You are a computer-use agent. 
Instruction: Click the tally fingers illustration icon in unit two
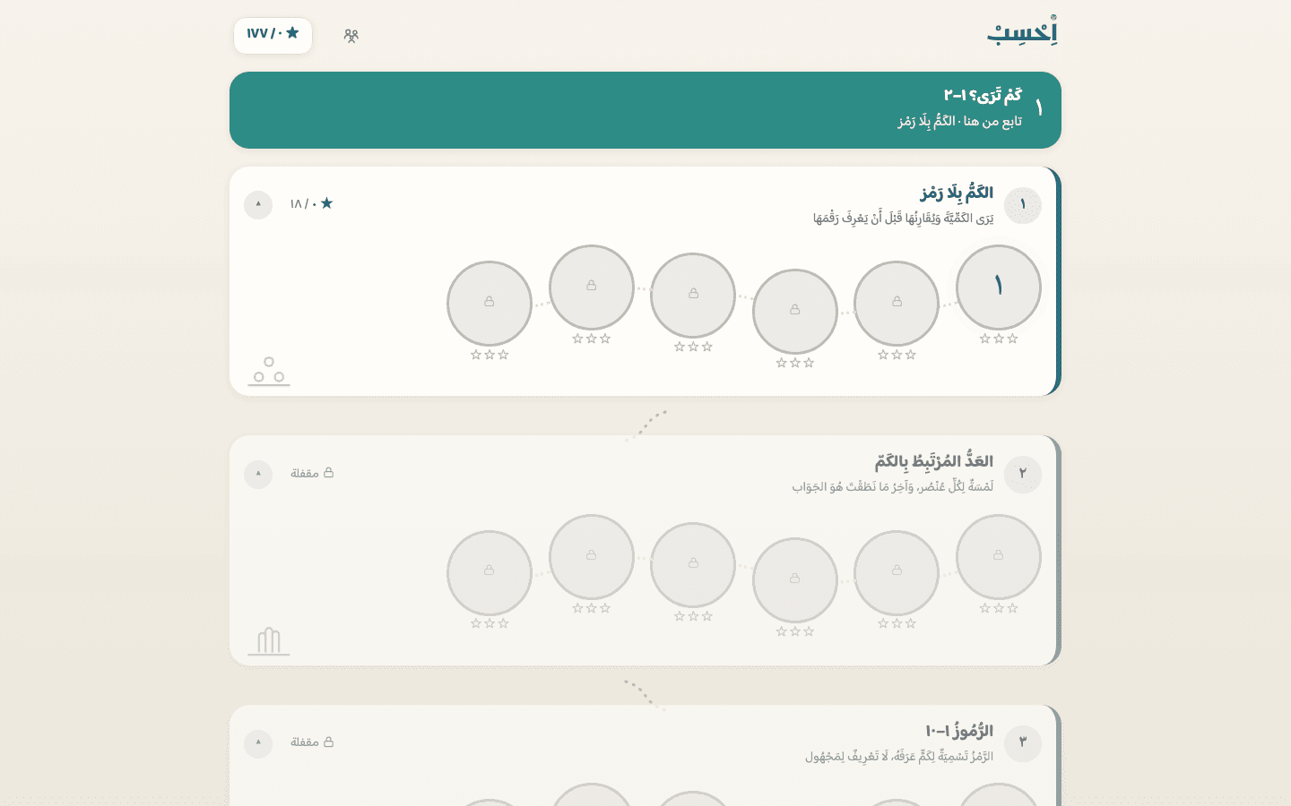(x=269, y=641)
